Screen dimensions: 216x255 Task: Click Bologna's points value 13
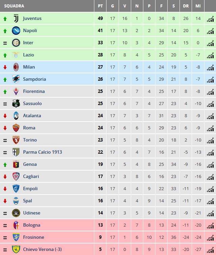[100, 225]
